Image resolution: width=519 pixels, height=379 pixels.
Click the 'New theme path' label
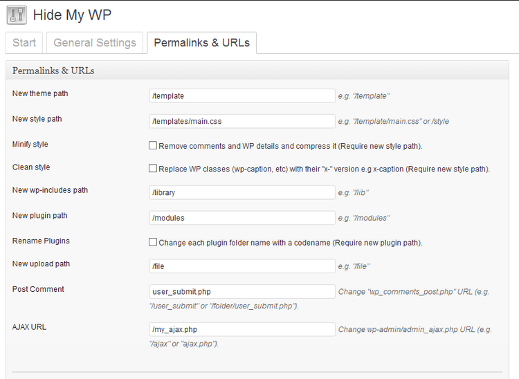coord(40,93)
